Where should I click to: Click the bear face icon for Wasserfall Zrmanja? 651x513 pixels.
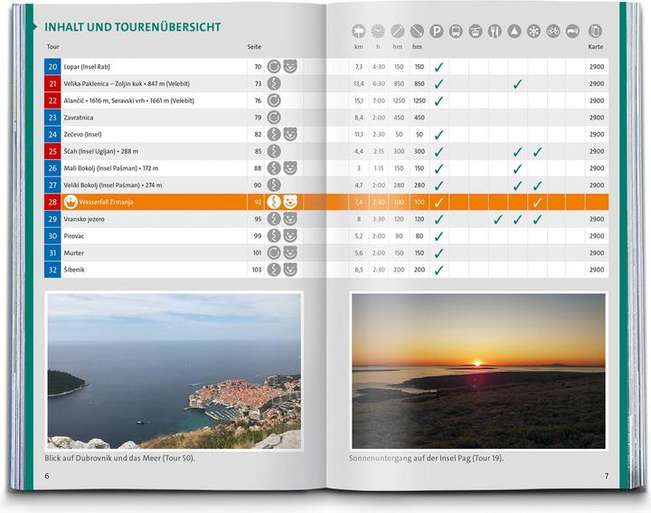[290, 202]
